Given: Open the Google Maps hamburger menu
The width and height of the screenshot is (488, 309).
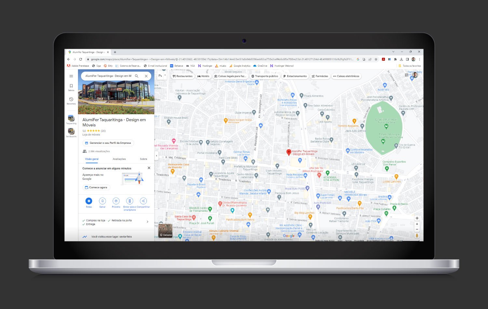Looking at the screenshot, I should pos(71,76).
